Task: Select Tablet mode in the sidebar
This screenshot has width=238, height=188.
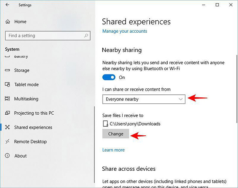Action: point(26,85)
